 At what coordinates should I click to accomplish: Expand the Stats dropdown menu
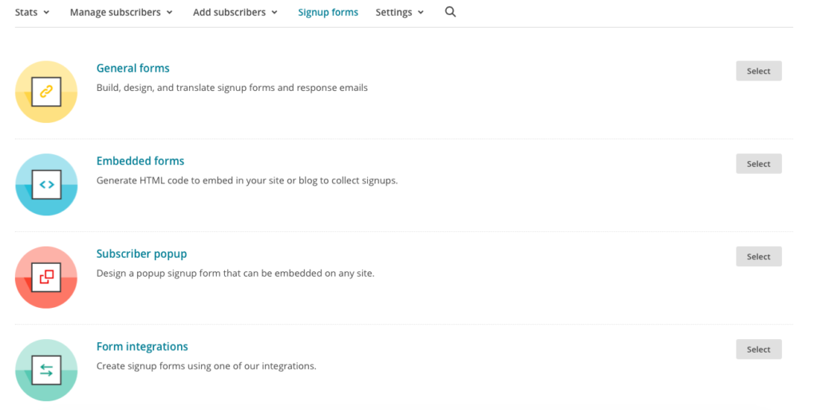(x=32, y=12)
